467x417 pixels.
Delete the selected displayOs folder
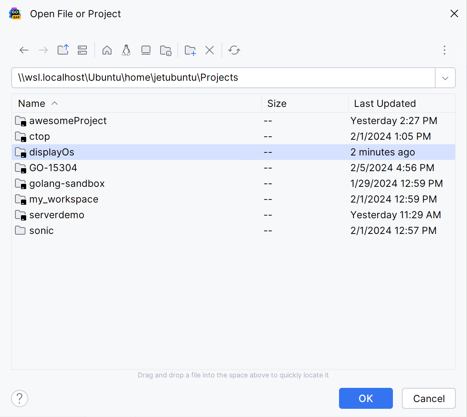tap(210, 50)
